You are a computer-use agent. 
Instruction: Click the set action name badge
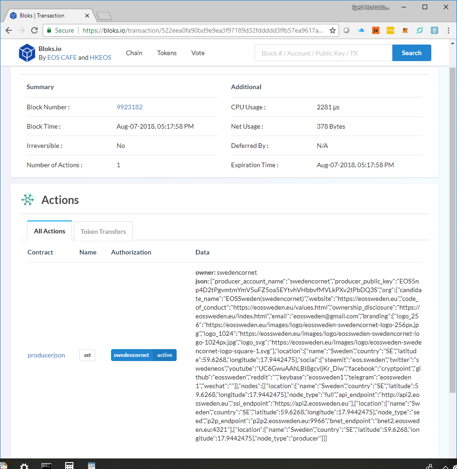tap(87, 355)
